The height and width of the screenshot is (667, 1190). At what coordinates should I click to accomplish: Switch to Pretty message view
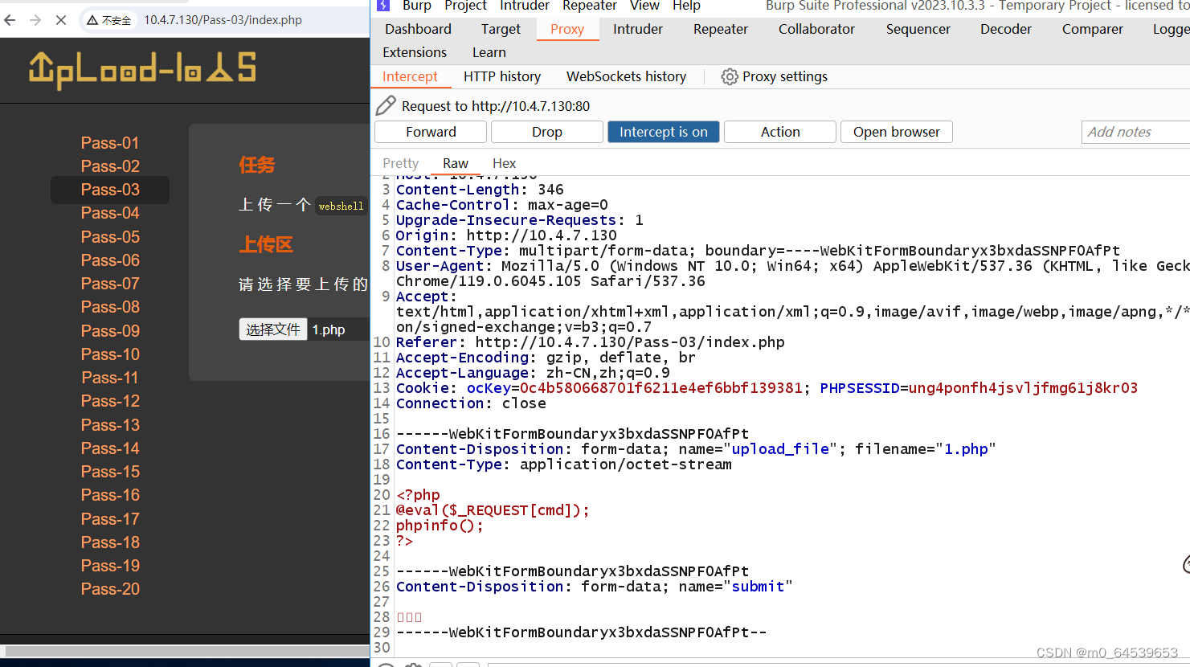[401, 163]
